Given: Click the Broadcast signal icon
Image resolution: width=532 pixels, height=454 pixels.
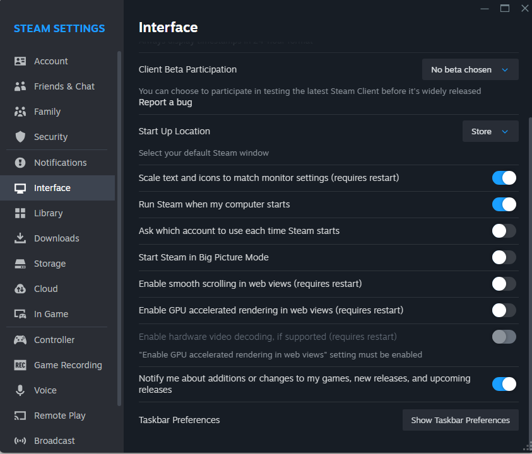Looking at the screenshot, I should coord(20,441).
